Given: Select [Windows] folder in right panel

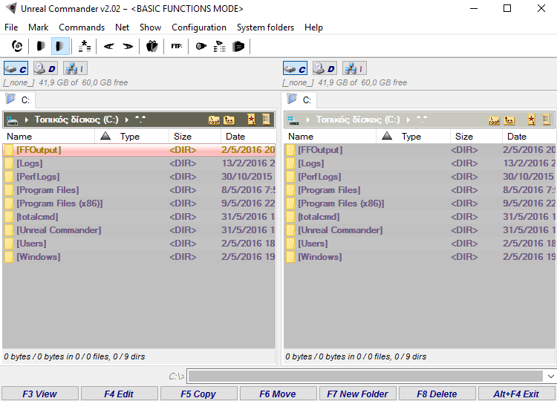Looking at the screenshot, I should tap(420, 257).
